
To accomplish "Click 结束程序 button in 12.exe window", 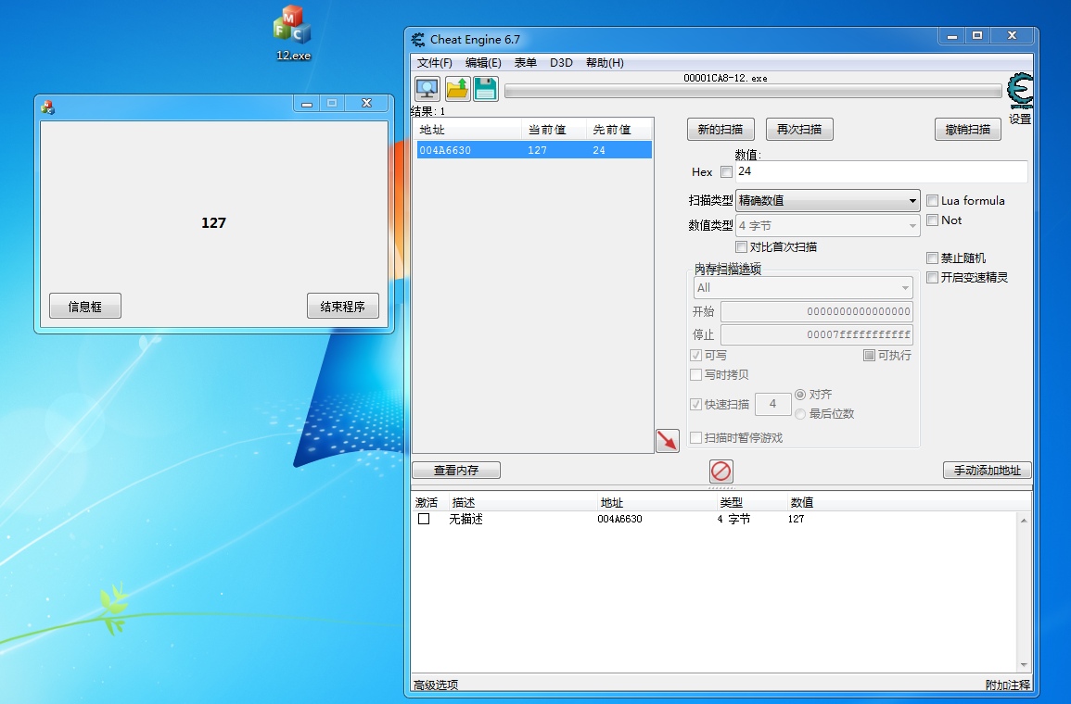I will (343, 306).
